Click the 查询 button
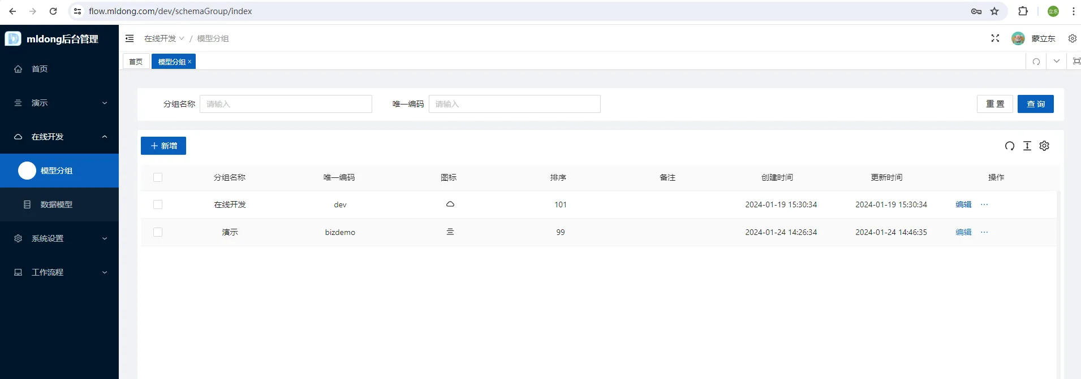Viewport: 1081px width, 379px height. coord(1036,104)
